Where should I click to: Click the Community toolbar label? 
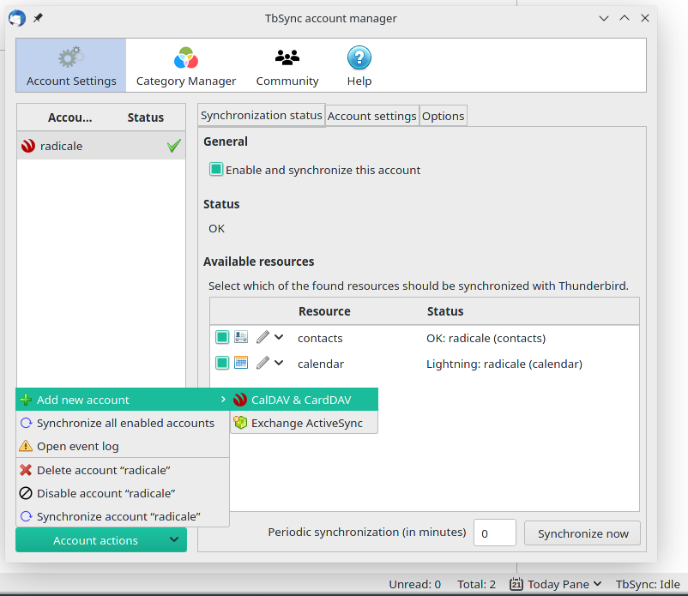click(287, 81)
